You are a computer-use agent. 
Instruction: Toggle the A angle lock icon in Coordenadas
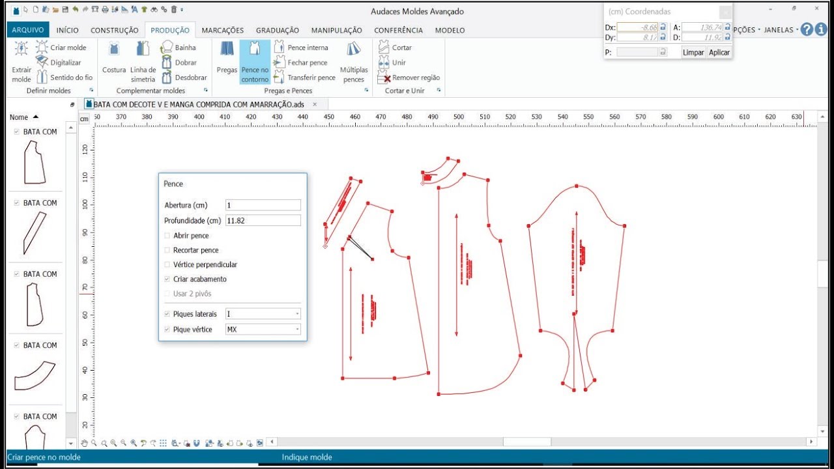(727, 27)
